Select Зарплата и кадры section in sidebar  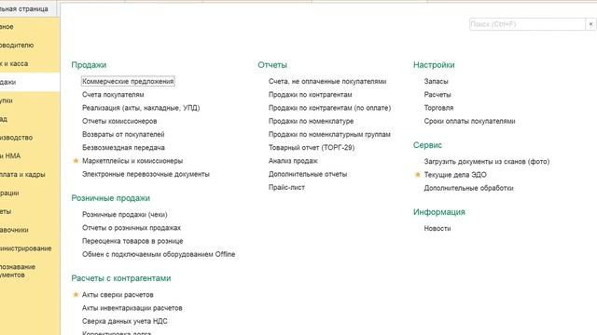30,174
